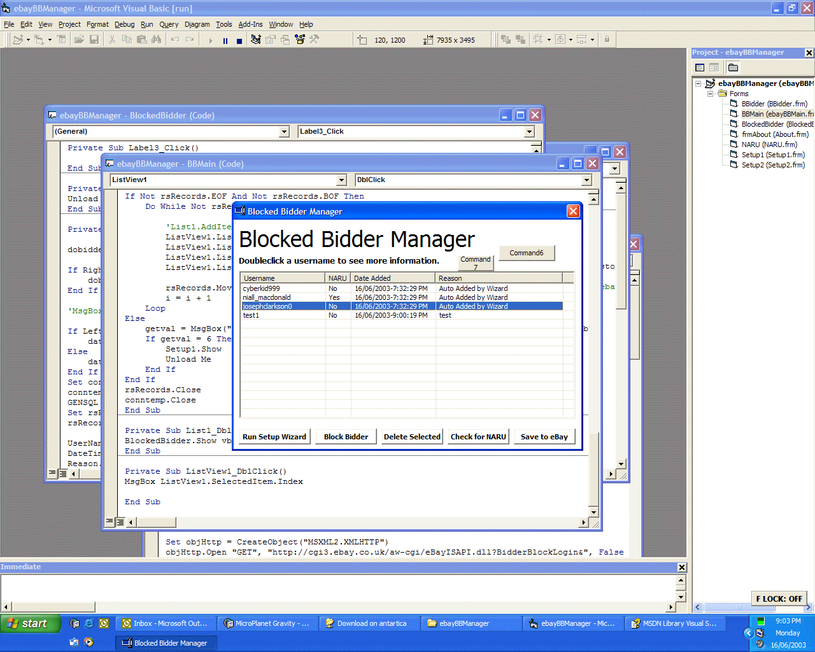Click the Command6 button

[x=527, y=253]
